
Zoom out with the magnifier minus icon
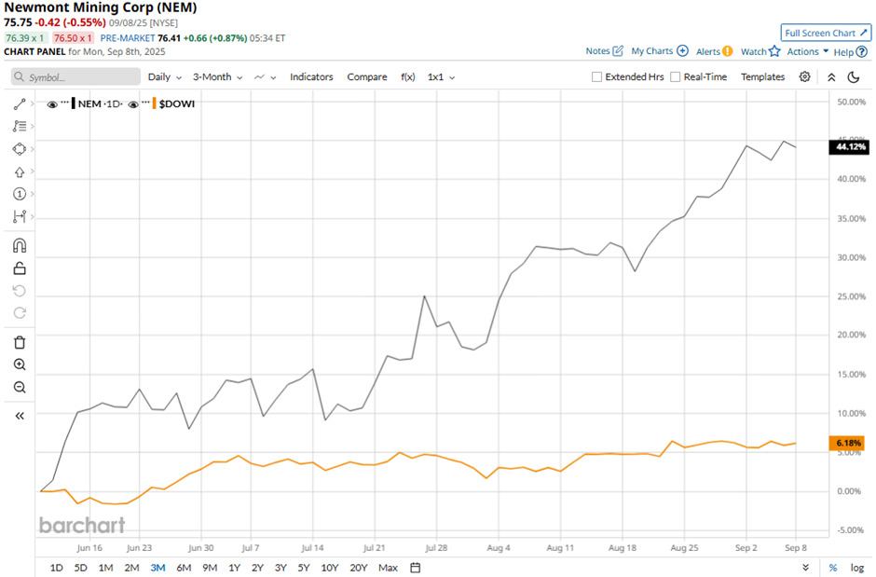20,387
